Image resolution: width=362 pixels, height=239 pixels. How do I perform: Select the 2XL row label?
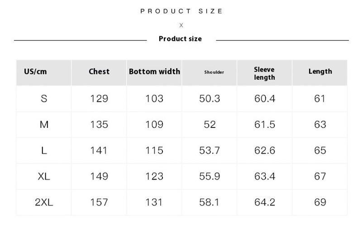point(44,202)
